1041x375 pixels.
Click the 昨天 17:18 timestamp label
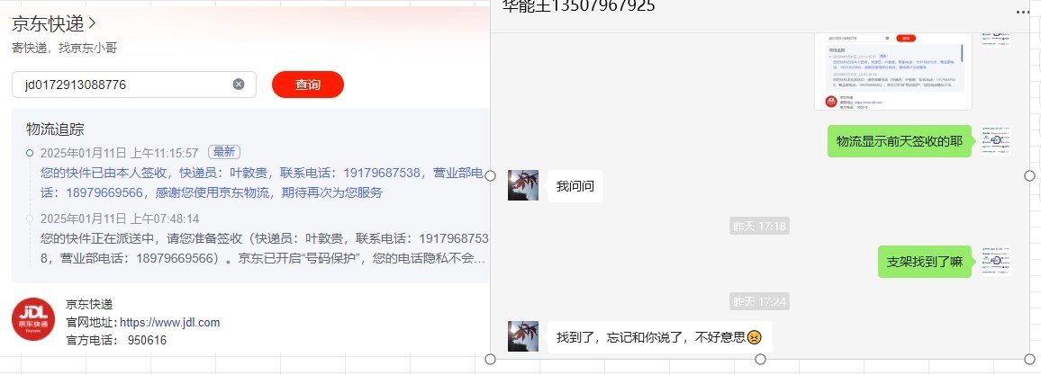point(759,226)
